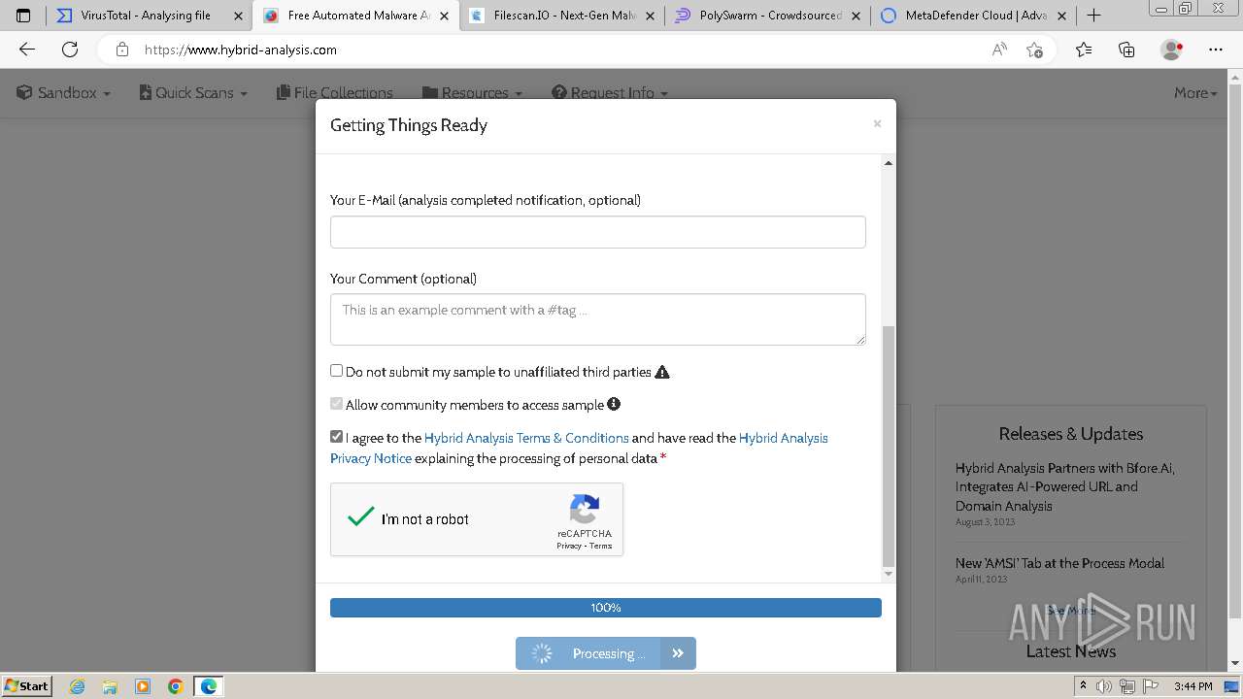Close the Filescan.IO tab
The width and height of the screenshot is (1243, 699).
point(651,16)
